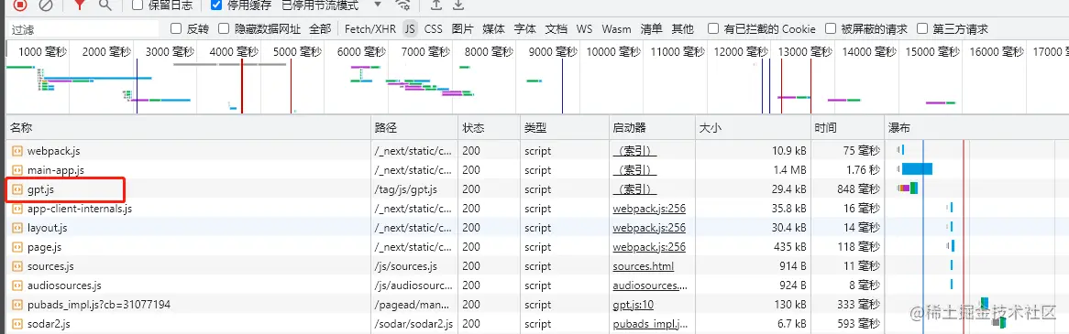The image size is (1069, 334).
Task: Click script icon beside sources.js
Action: pos(17,266)
